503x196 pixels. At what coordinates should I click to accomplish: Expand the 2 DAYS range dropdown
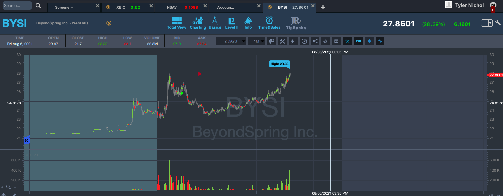pyautogui.click(x=231, y=41)
